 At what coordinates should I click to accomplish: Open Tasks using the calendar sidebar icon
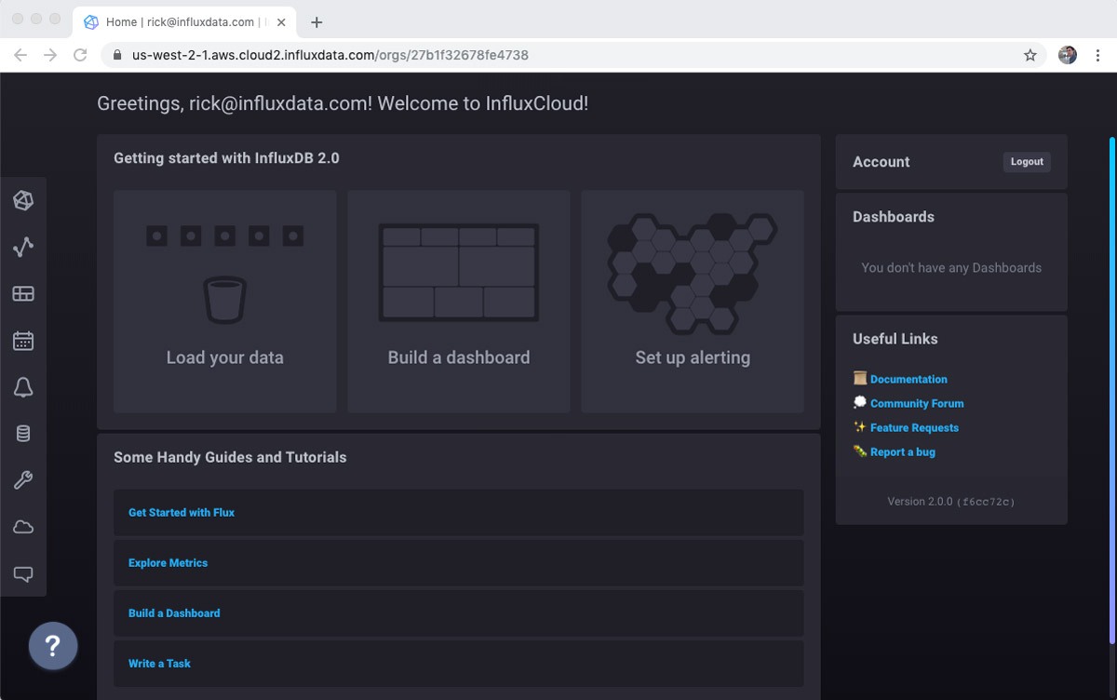pyautogui.click(x=23, y=340)
